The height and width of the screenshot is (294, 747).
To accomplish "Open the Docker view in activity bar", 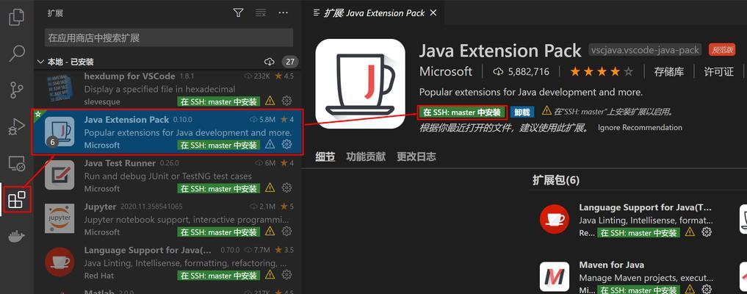I will click(17, 236).
